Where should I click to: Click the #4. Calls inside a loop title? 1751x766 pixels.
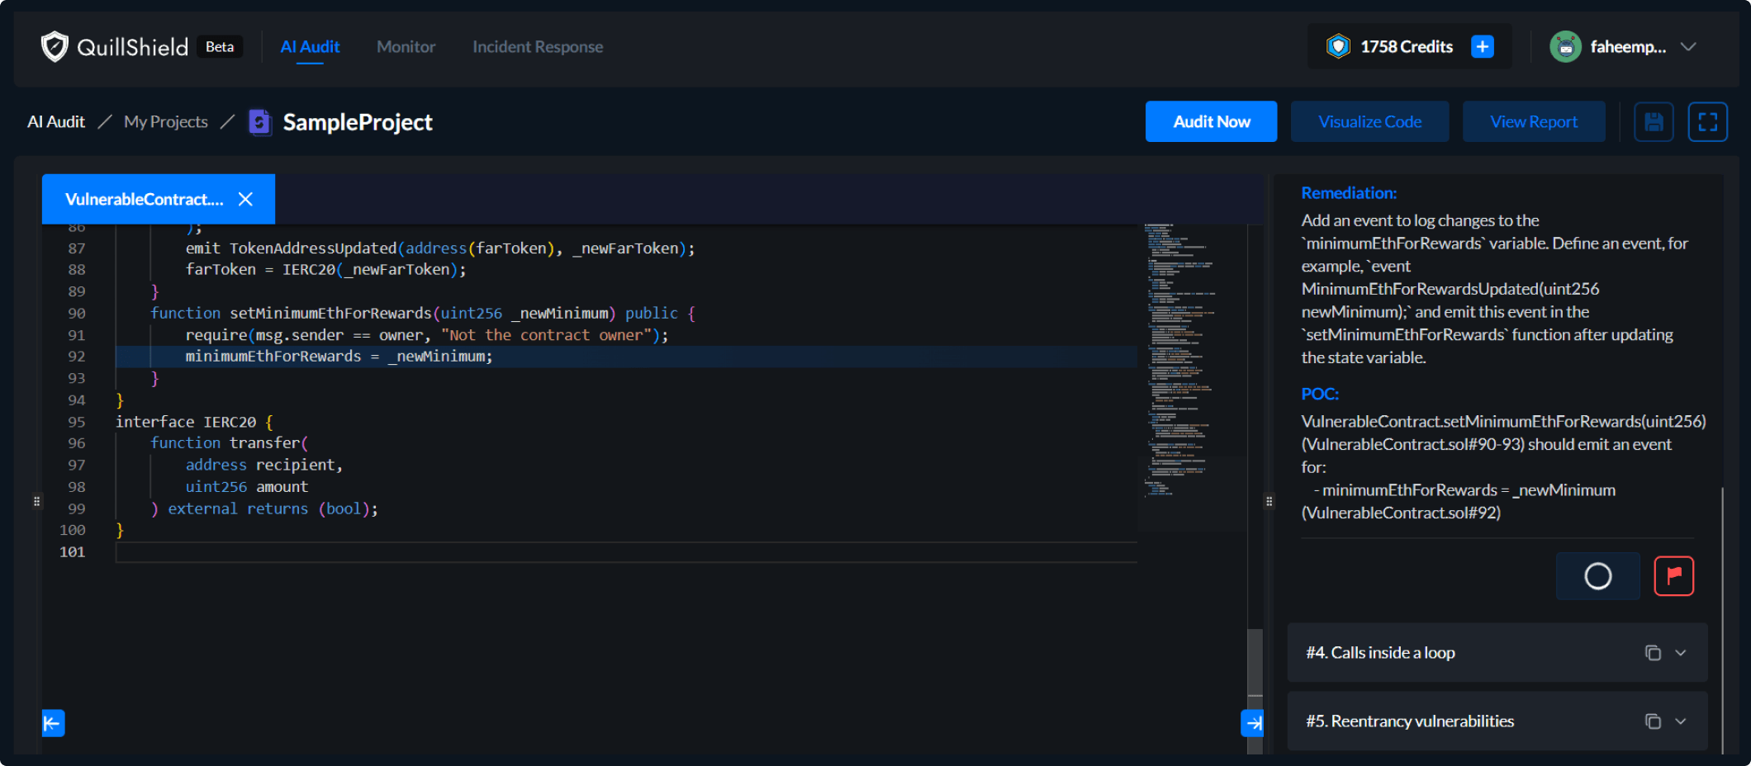pyautogui.click(x=1380, y=653)
